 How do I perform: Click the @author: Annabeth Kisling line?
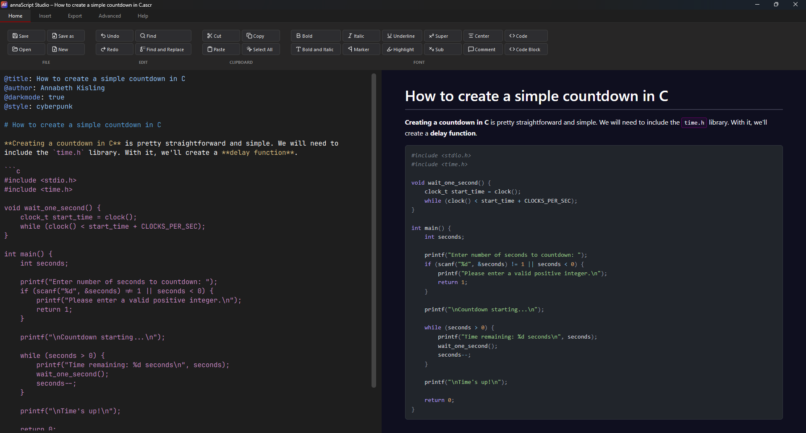point(55,88)
